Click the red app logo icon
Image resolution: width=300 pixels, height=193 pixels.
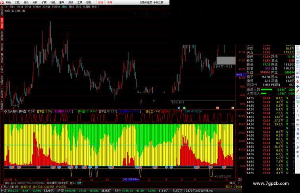pos(2,2)
